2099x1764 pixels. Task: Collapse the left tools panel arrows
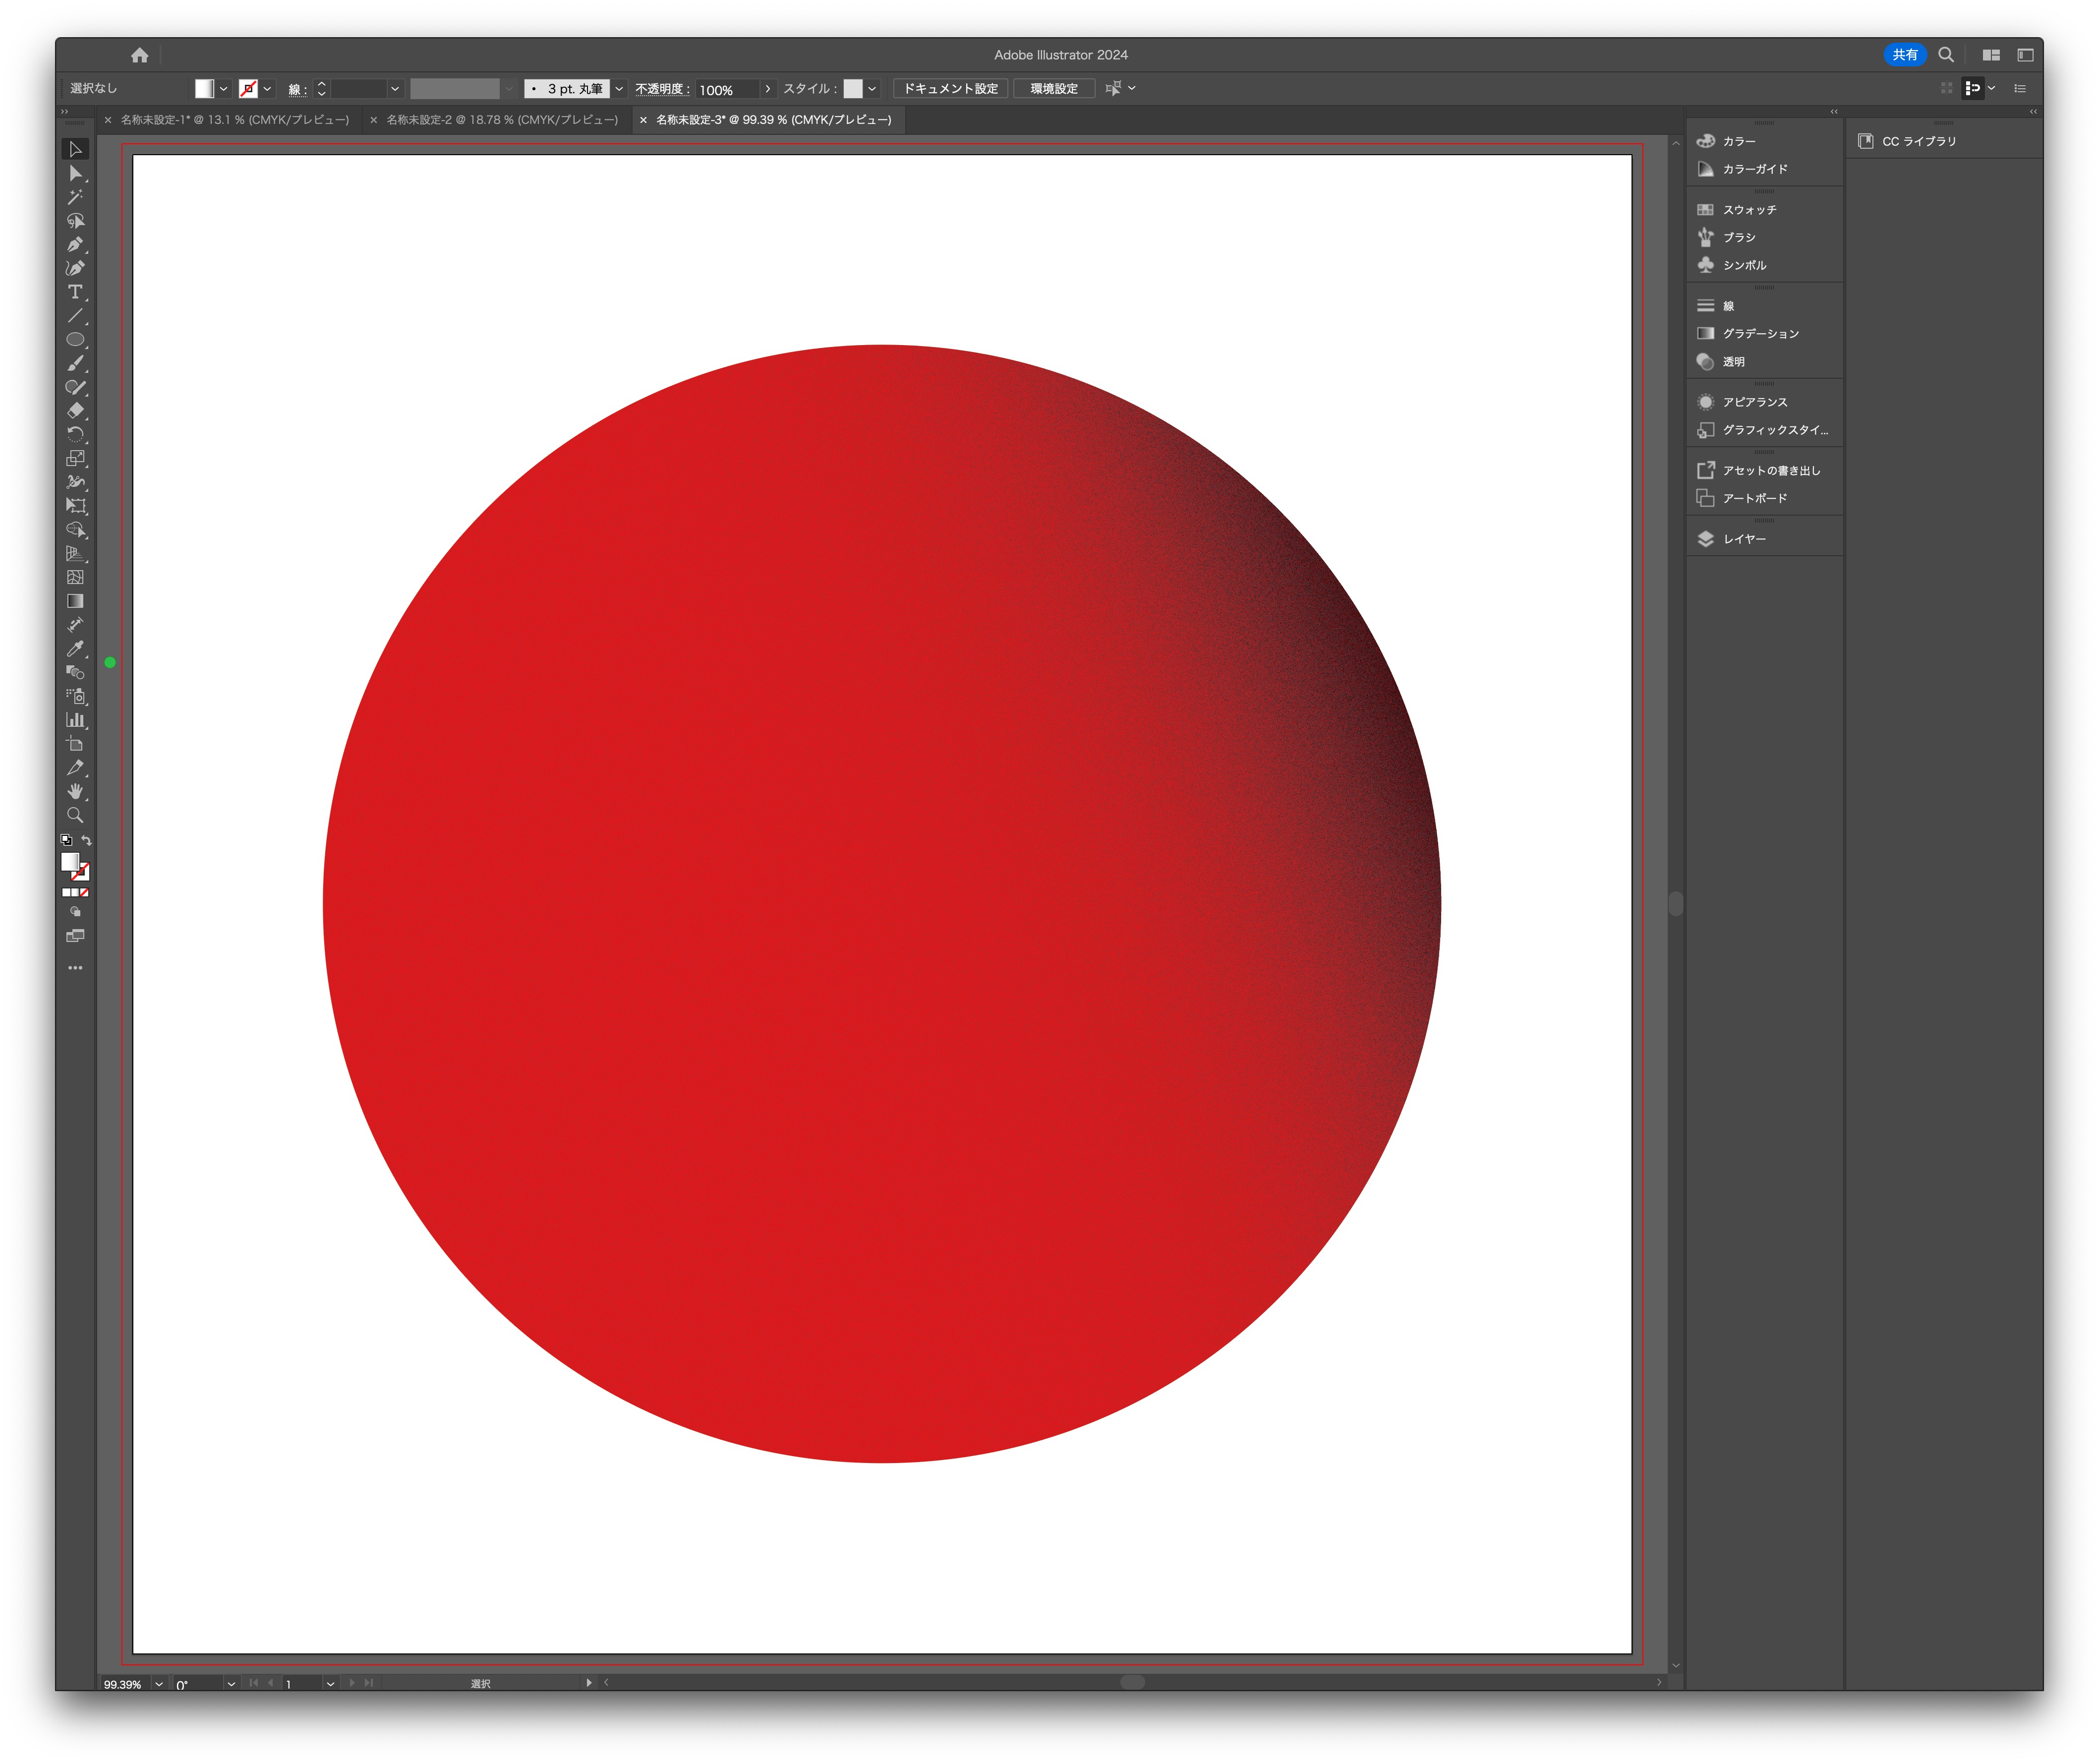pyautogui.click(x=65, y=111)
